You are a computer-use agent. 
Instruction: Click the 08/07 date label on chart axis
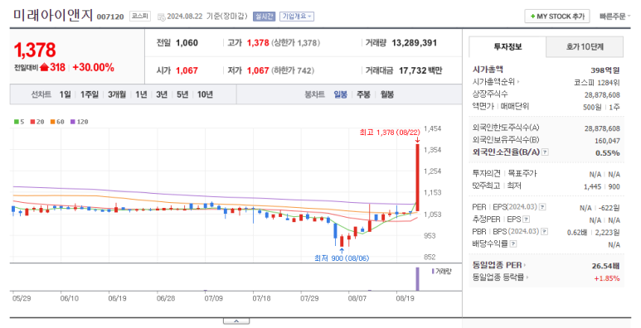tap(357, 298)
